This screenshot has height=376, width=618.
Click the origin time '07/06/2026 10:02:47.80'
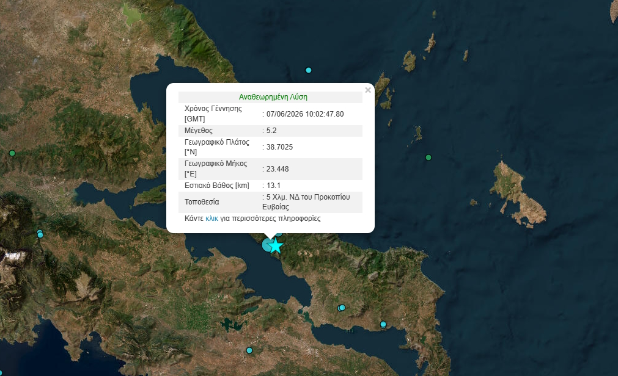click(305, 114)
